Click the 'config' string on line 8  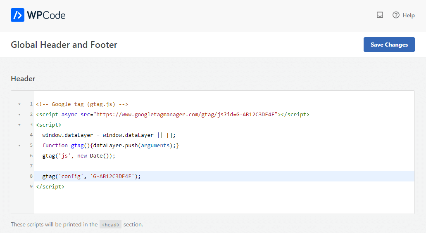71,177
